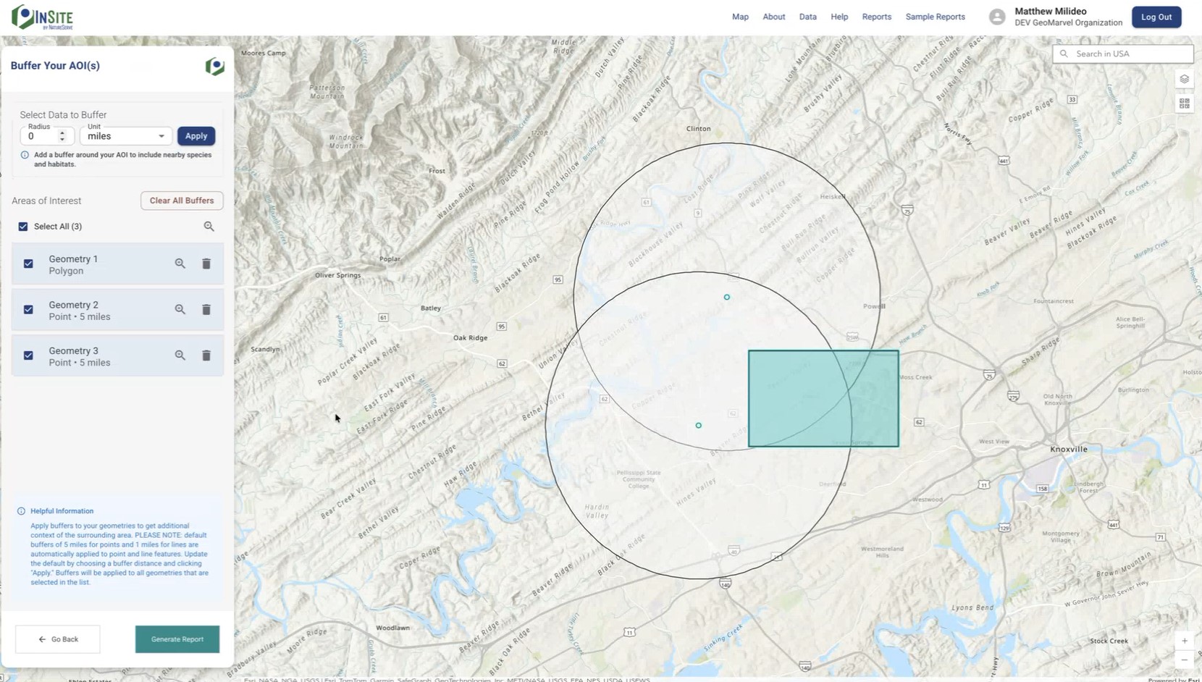
Task: Zoom to all selected areas of interest
Action: pyautogui.click(x=209, y=227)
